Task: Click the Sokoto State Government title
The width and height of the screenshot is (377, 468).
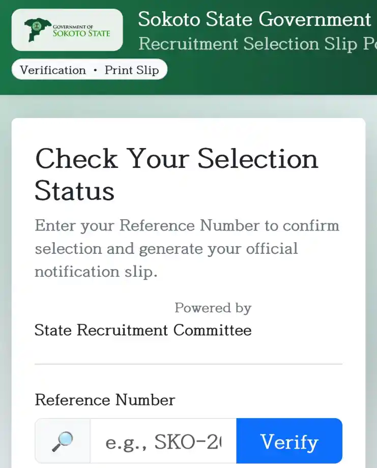Action: pyautogui.click(x=254, y=19)
